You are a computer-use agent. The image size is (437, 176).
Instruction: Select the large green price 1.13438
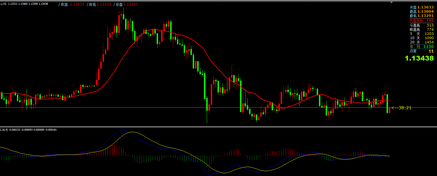pos(419,58)
